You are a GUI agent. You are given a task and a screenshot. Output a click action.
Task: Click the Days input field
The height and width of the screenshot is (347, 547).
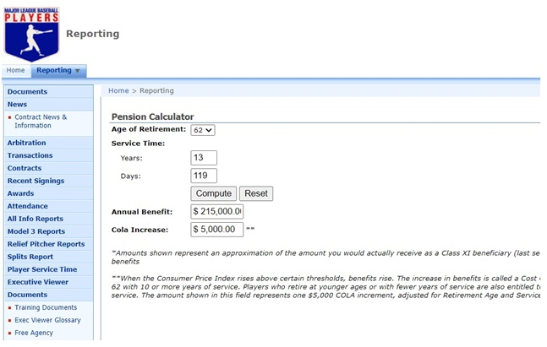pyautogui.click(x=204, y=176)
